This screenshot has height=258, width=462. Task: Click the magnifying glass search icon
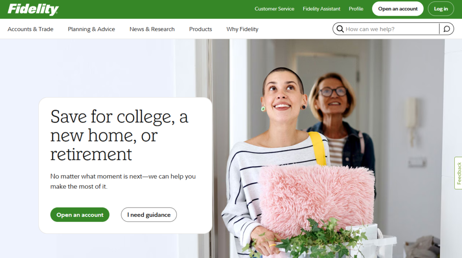coord(340,29)
